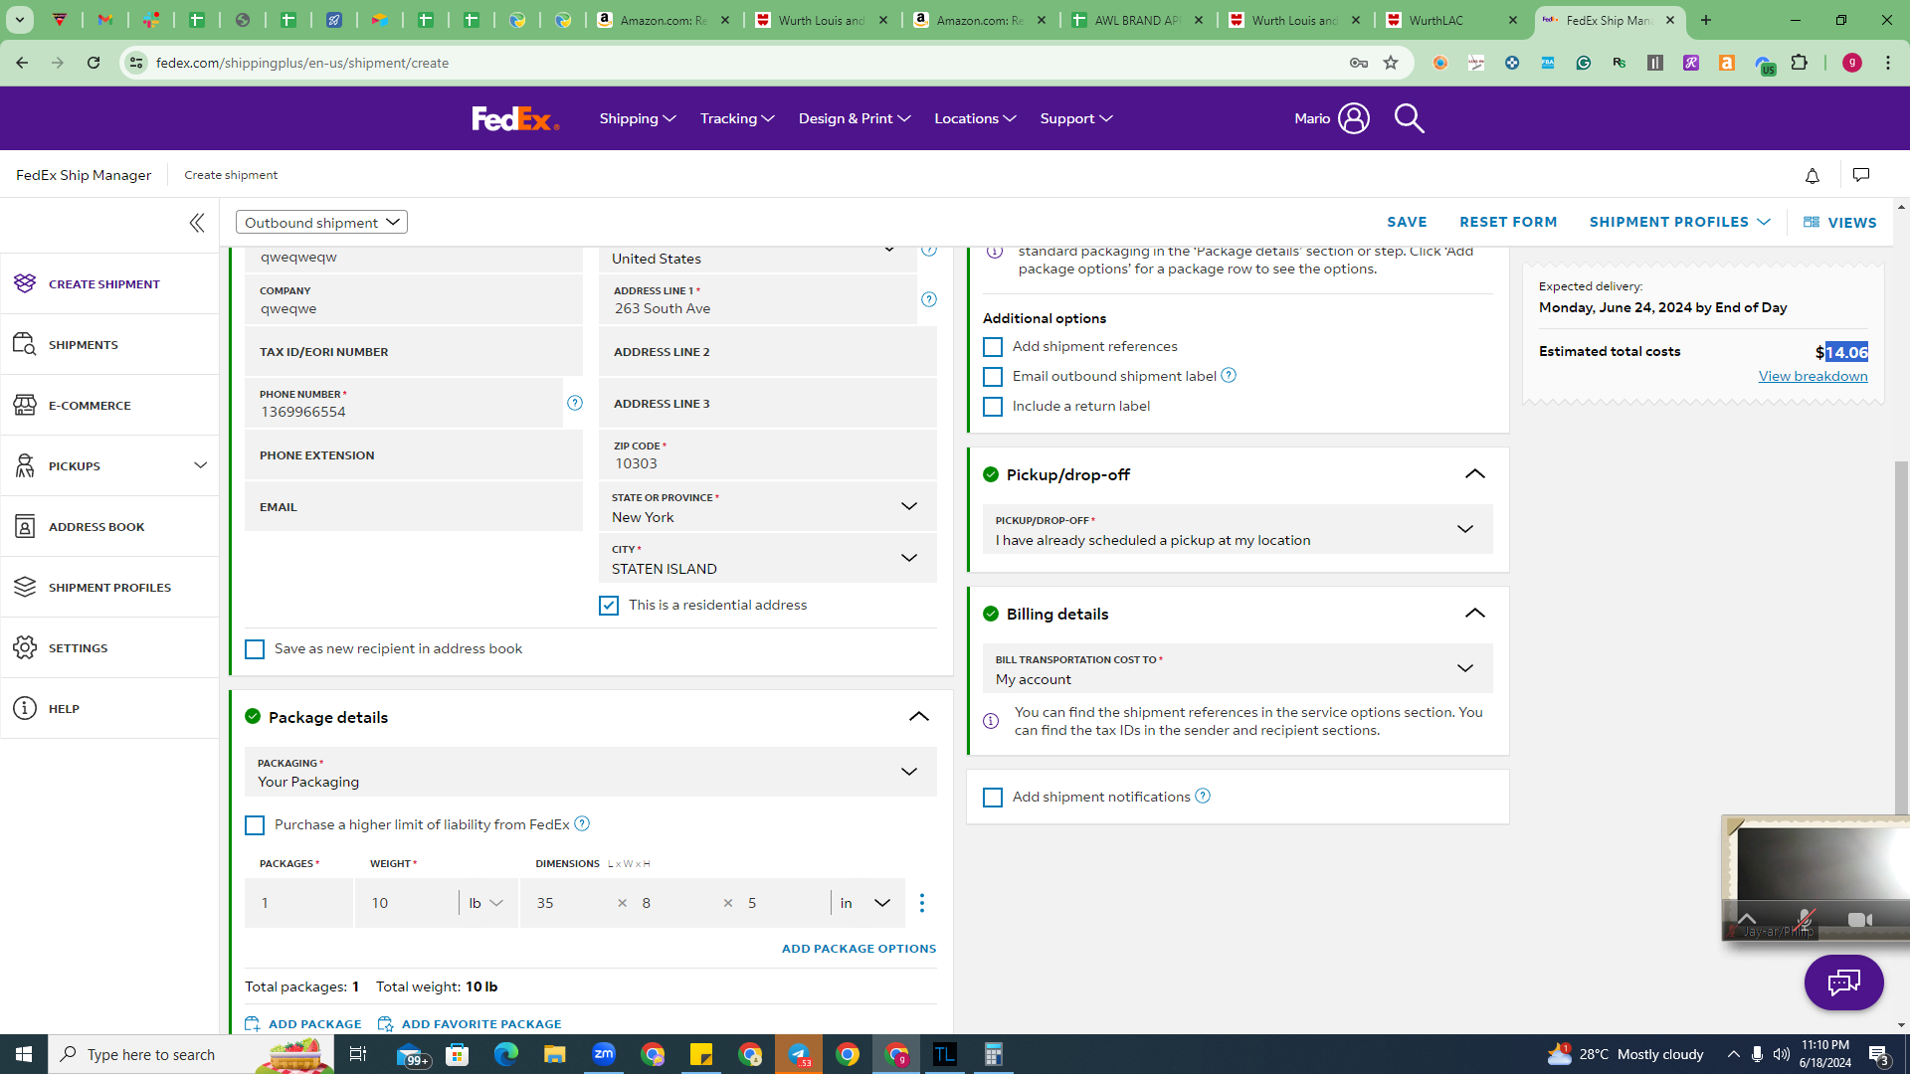Viewport: 1910px width, 1074px height.
Task: Click RESET FORM
Action: pyautogui.click(x=1508, y=222)
